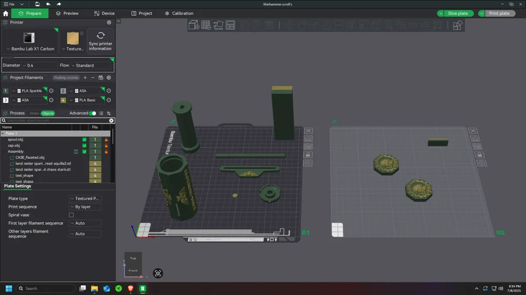Remove plate 02 with its X icon

click(473, 131)
